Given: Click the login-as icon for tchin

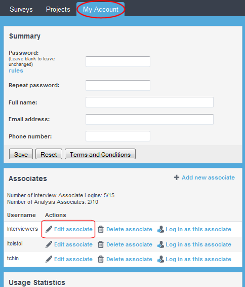Looking at the screenshot, I should click(x=160, y=259).
